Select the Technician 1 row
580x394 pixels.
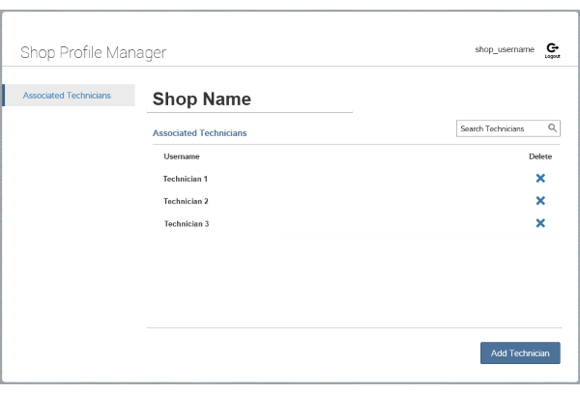186,179
